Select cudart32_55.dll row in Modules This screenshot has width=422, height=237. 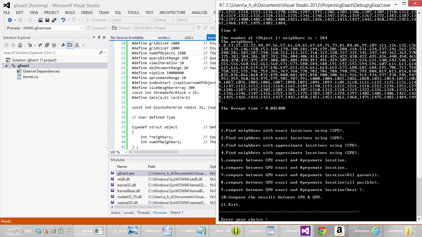162,197
